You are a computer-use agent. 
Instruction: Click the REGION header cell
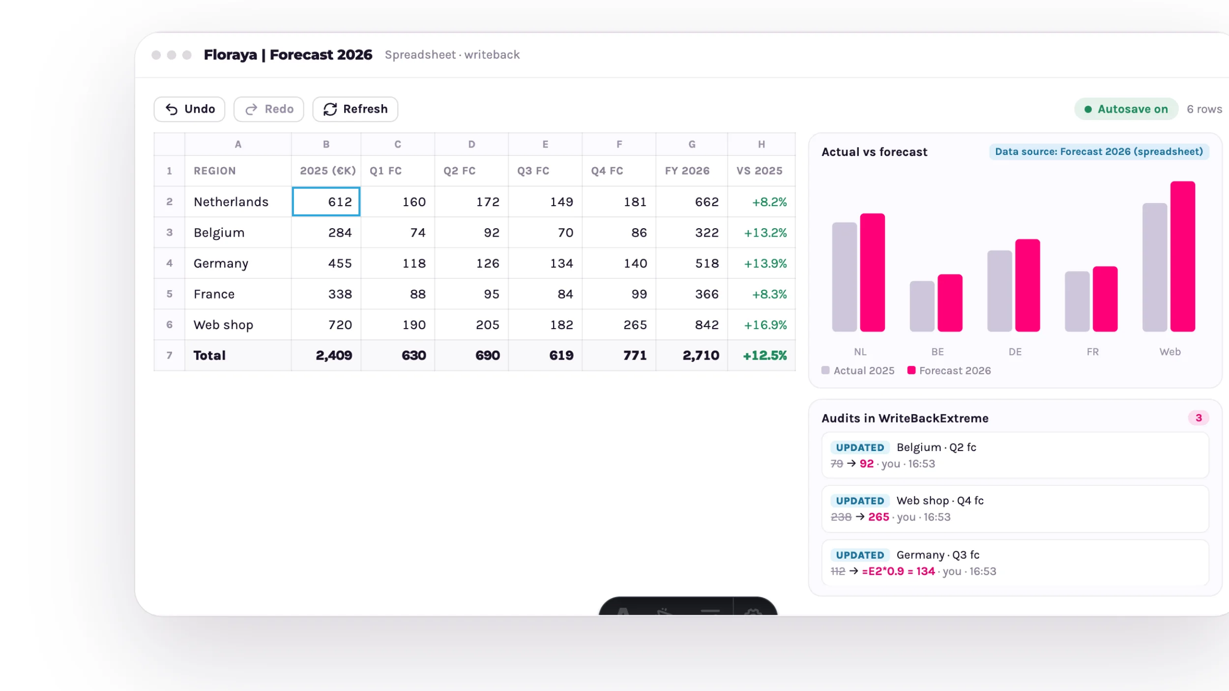[238, 171]
